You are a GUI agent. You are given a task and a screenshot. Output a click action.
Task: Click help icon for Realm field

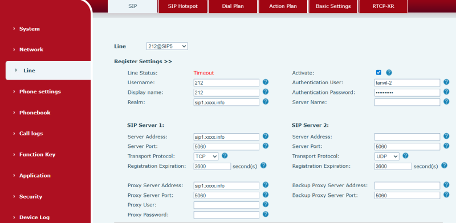click(265, 102)
